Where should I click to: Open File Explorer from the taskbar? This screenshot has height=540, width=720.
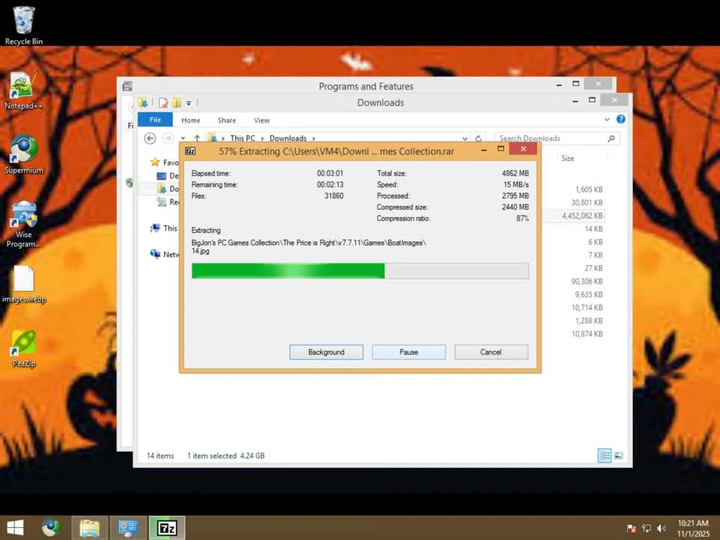coord(89,527)
